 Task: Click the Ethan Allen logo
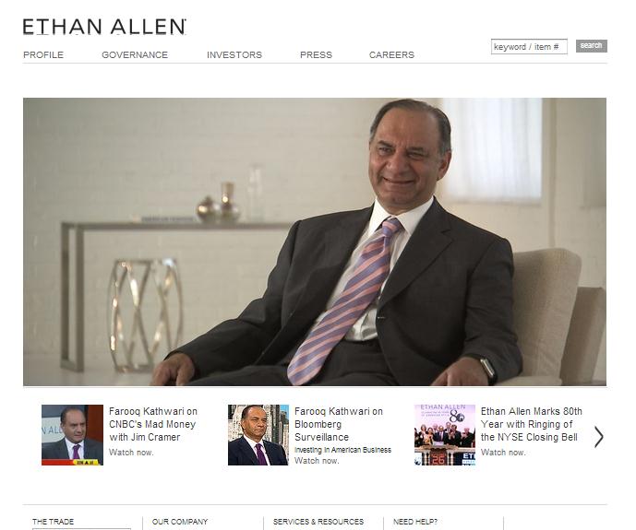point(104,27)
